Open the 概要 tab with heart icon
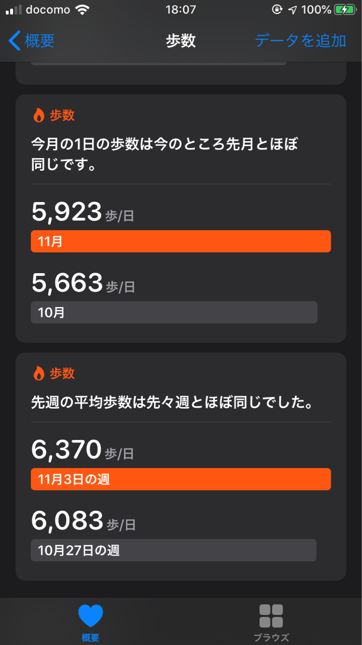The image size is (362, 645). (90, 623)
